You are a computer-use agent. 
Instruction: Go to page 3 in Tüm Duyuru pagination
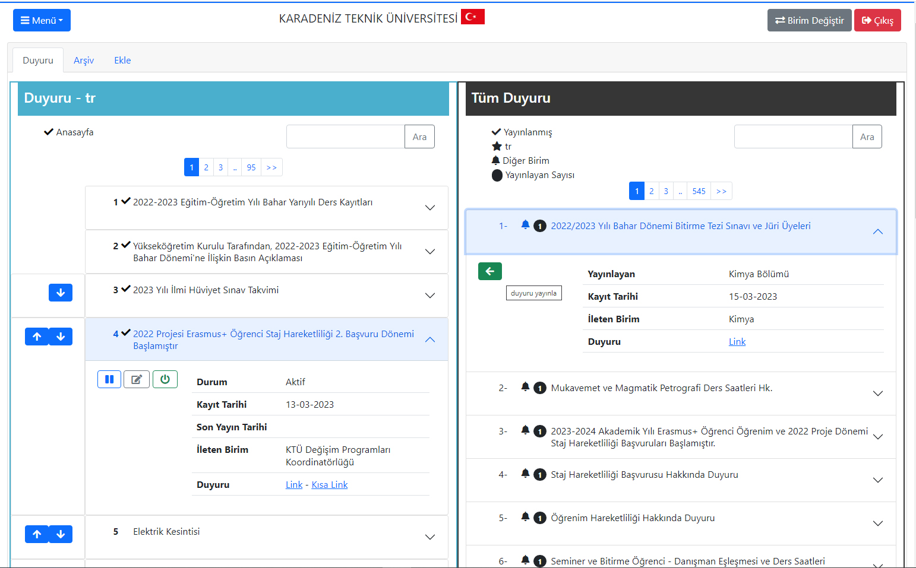point(666,191)
